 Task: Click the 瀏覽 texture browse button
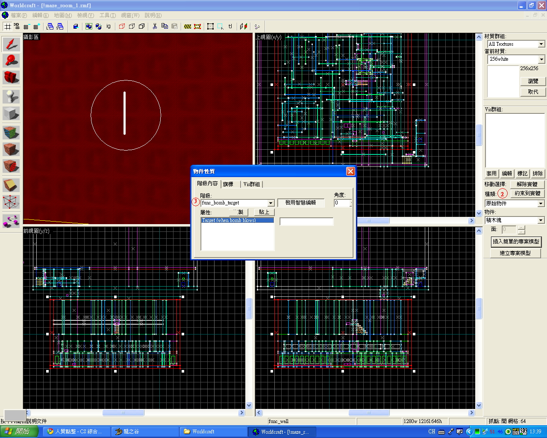point(533,81)
